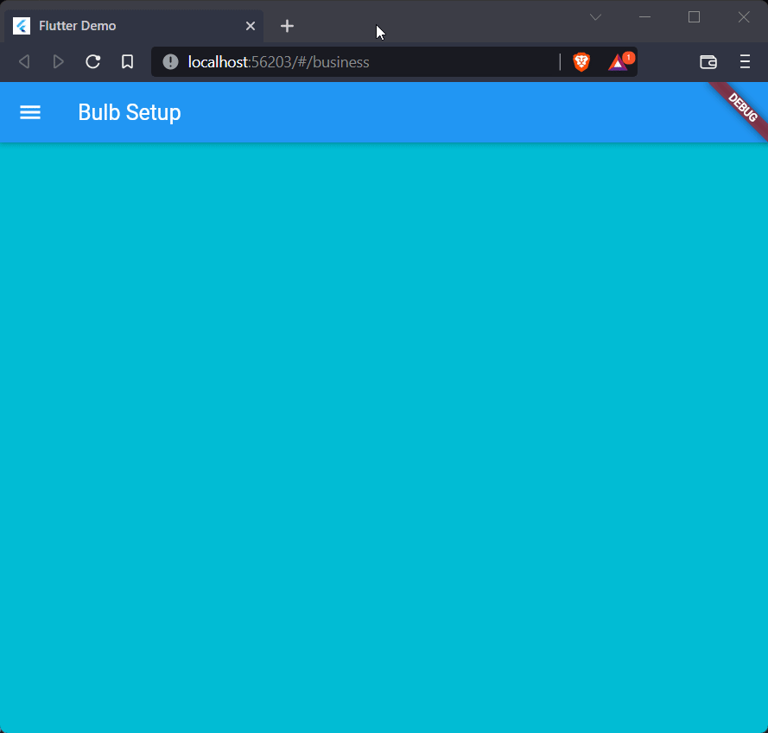Click the Bulb Setup title text

tap(129, 112)
